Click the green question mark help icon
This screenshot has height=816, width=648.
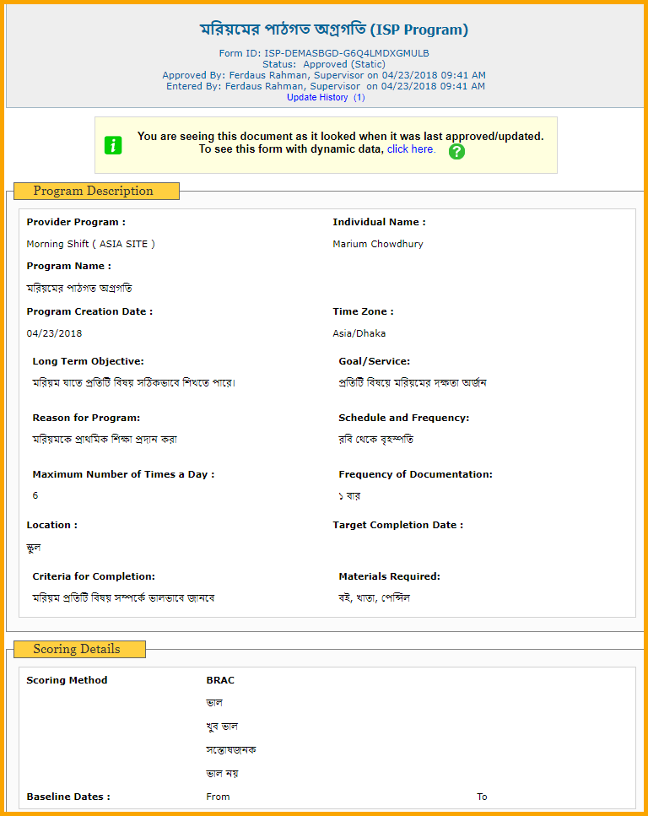click(457, 151)
